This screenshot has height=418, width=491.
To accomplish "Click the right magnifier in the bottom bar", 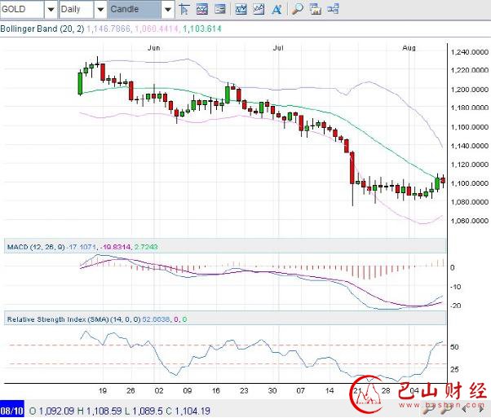I will pos(446,409).
